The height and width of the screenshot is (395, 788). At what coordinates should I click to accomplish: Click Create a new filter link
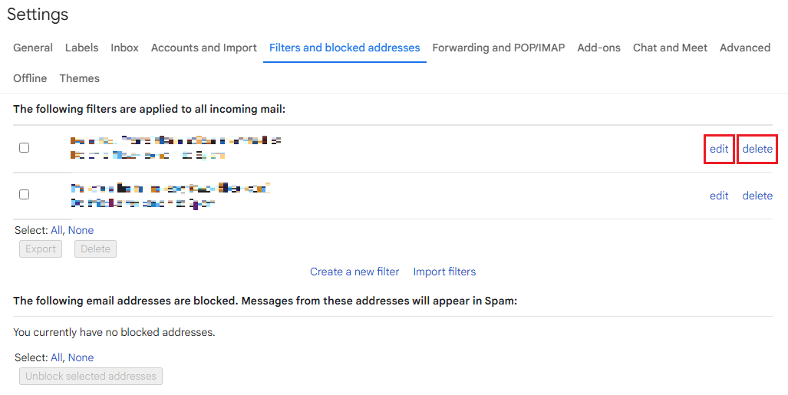354,272
